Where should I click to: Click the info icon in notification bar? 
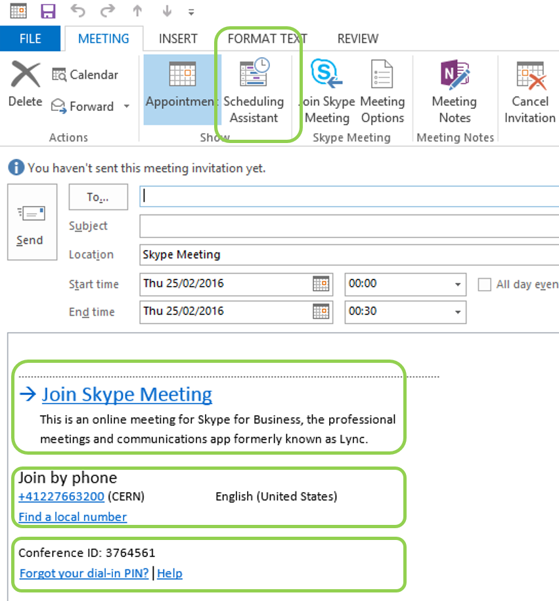16,168
